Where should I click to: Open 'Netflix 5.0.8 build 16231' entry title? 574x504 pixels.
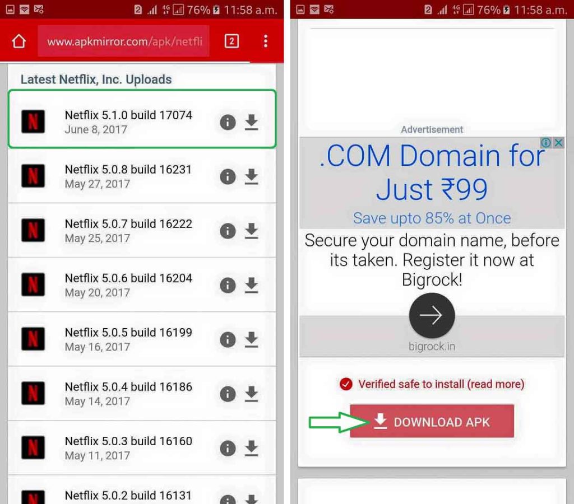click(128, 170)
